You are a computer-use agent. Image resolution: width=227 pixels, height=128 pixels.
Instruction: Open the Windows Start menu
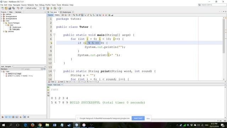pyautogui.click(x=4, y=125)
